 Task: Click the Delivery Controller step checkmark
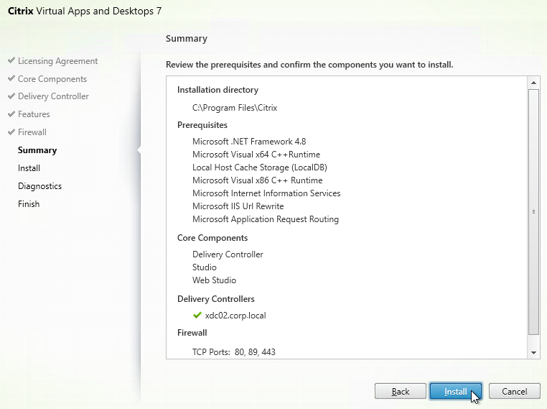coord(11,96)
